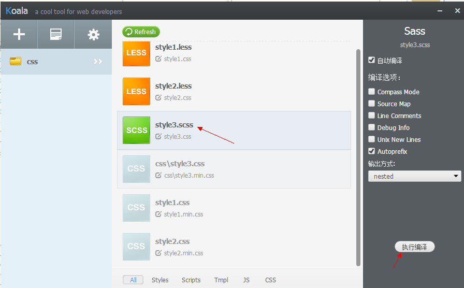464x288 pixels.
Task: Enable Source Map checkbox
Action: click(x=371, y=103)
